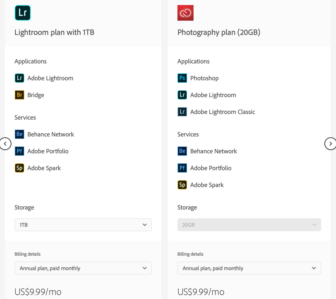336x299 pixels.
Task: Click the Photoshop app icon
Action: coord(182,78)
